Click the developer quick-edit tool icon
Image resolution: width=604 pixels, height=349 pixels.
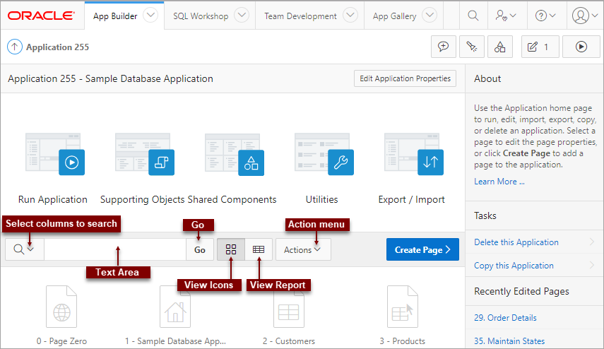[471, 47]
